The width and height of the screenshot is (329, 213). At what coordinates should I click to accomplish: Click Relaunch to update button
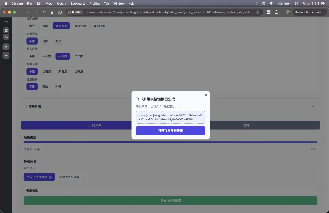click(x=310, y=12)
